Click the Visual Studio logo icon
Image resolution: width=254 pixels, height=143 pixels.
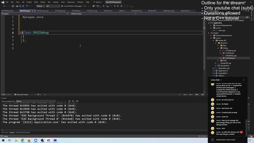tap(3, 2)
